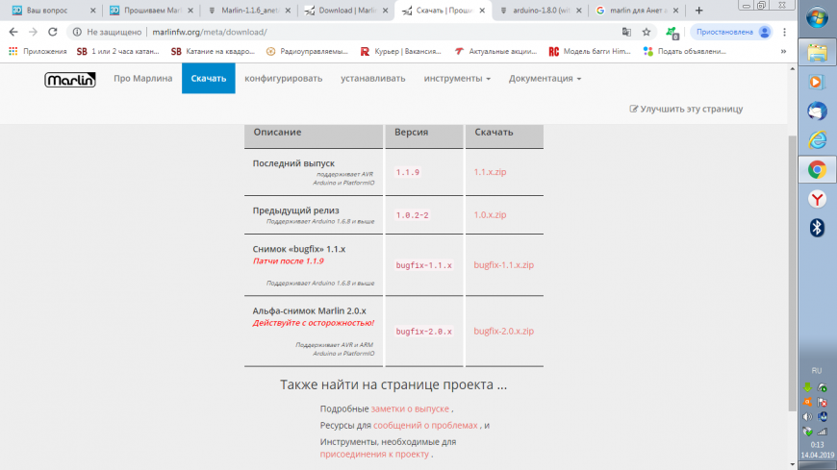The image size is (837, 470).
Task: Open Internet Explorer from the taskbar
Action: (817, 140)
